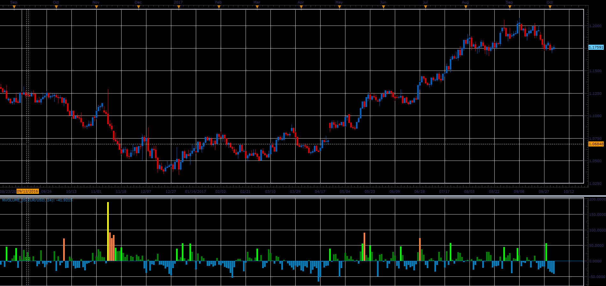Click the 11/01 date label

(96, 192)
